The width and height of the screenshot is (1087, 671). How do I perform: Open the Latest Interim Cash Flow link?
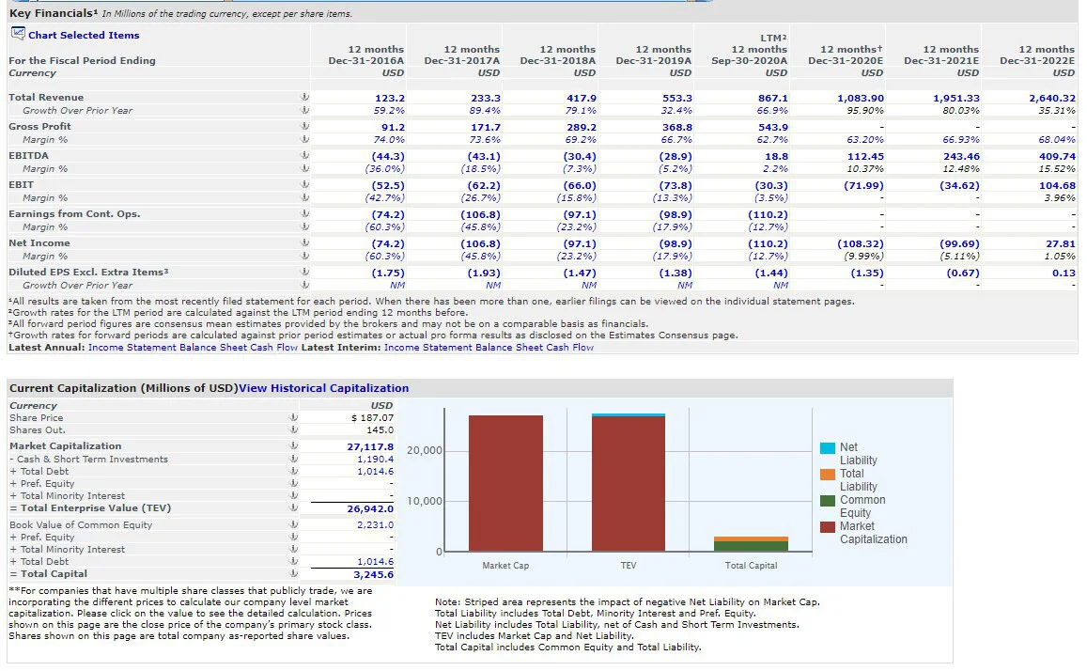coord(570,348)
